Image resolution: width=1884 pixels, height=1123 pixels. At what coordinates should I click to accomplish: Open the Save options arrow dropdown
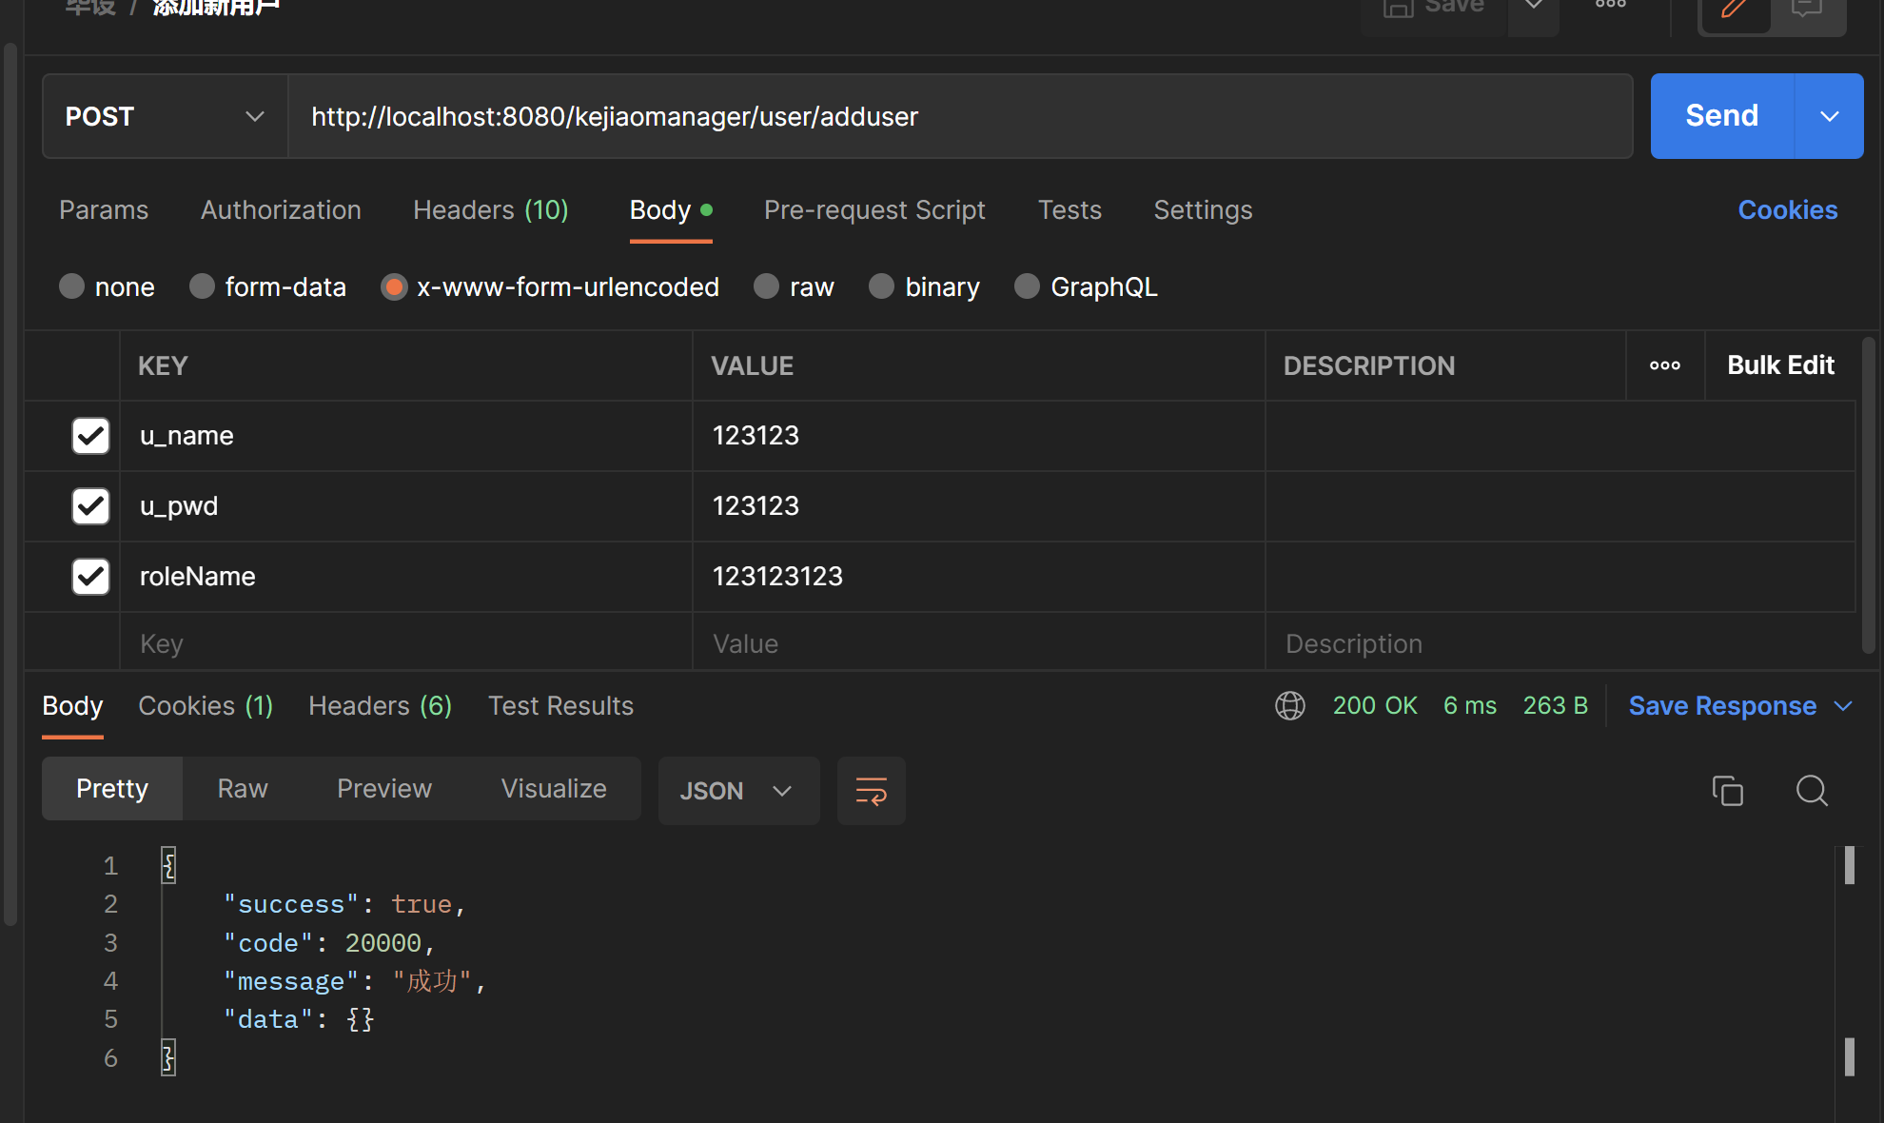tap(1534, 8)
